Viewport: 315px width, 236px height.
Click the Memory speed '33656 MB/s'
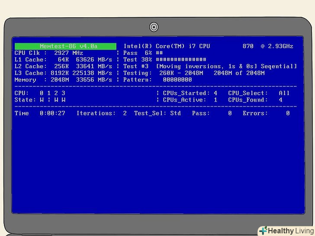click(94, 80)
